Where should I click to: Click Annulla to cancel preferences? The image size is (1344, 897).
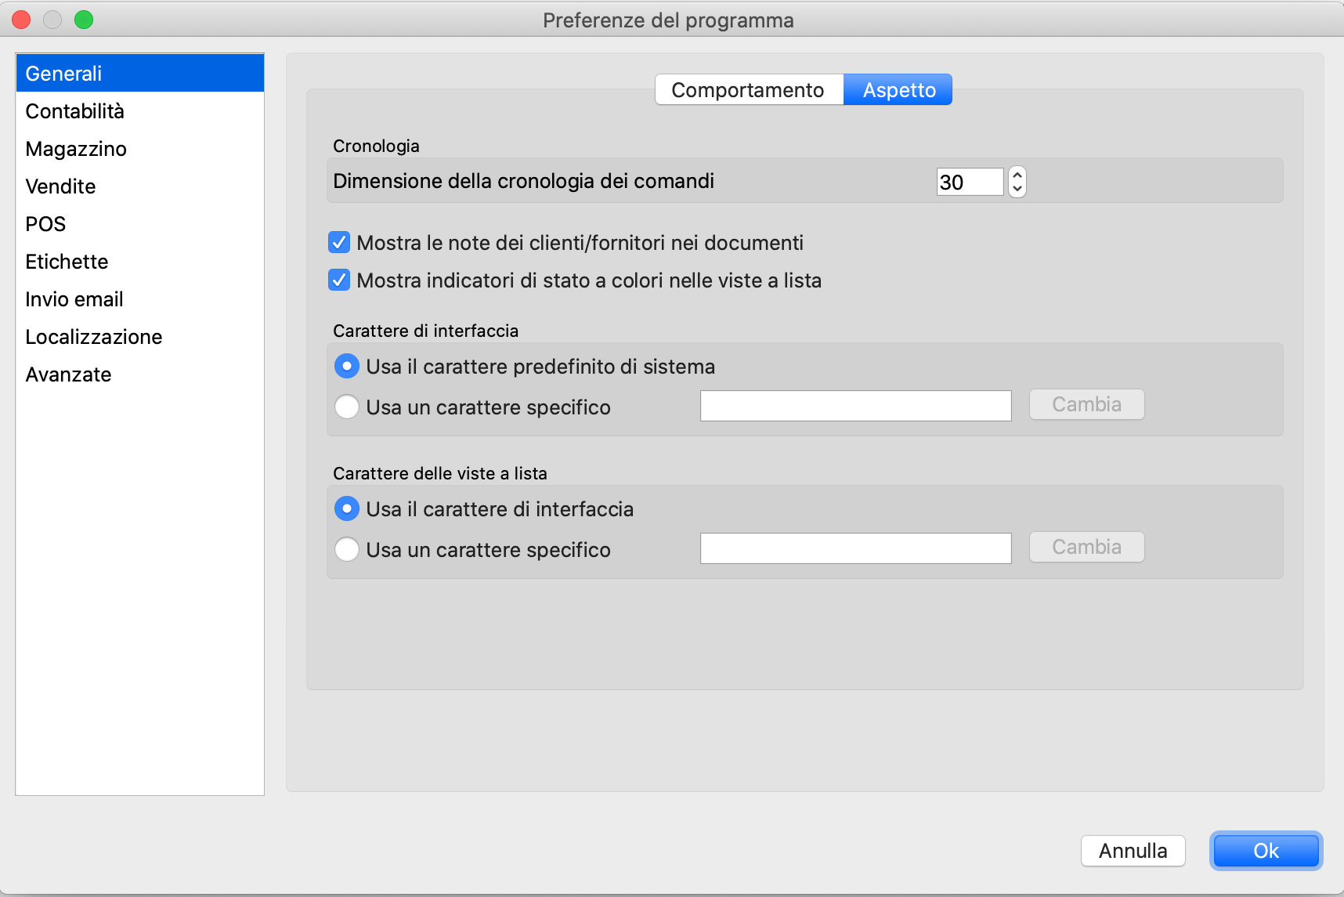(x=1133, y=851)
